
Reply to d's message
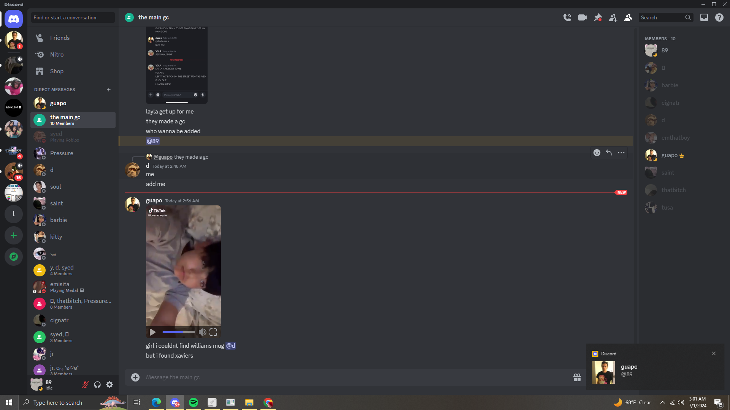609,153
